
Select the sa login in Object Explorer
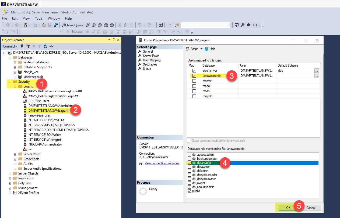click(x=30, y=149)
